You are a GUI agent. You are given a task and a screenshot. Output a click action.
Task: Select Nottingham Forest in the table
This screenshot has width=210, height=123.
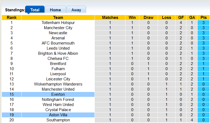[x=58, y=100]
